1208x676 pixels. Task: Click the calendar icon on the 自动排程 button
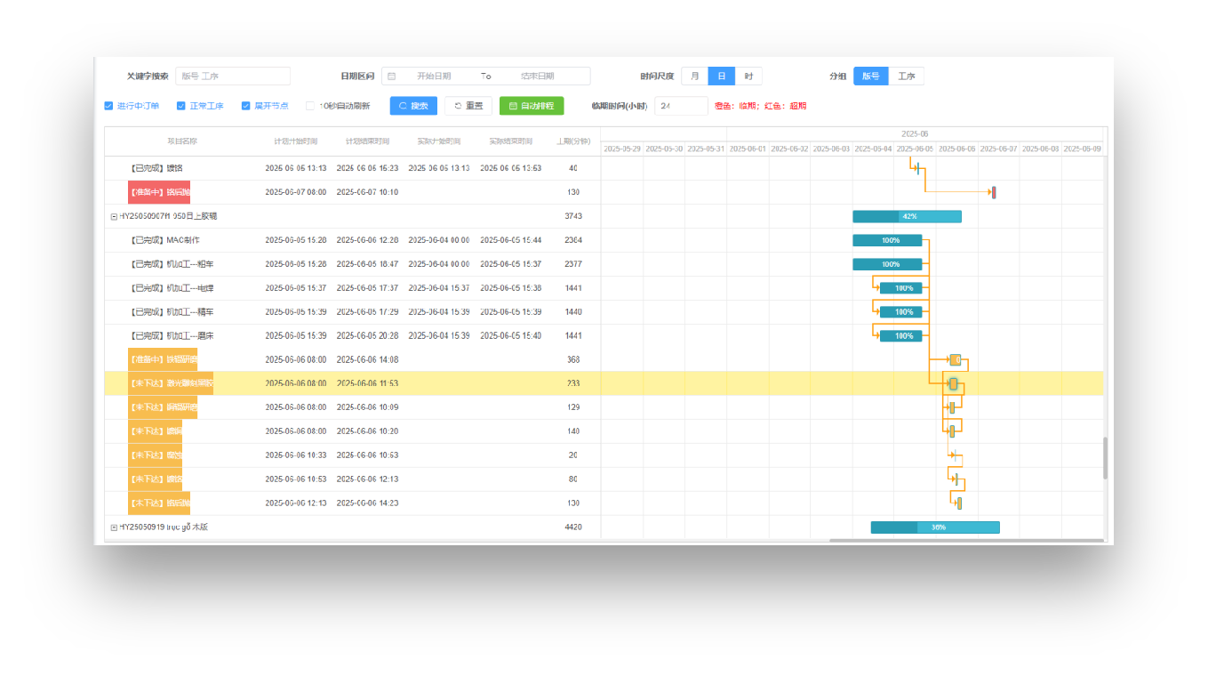tap(513, 106)
